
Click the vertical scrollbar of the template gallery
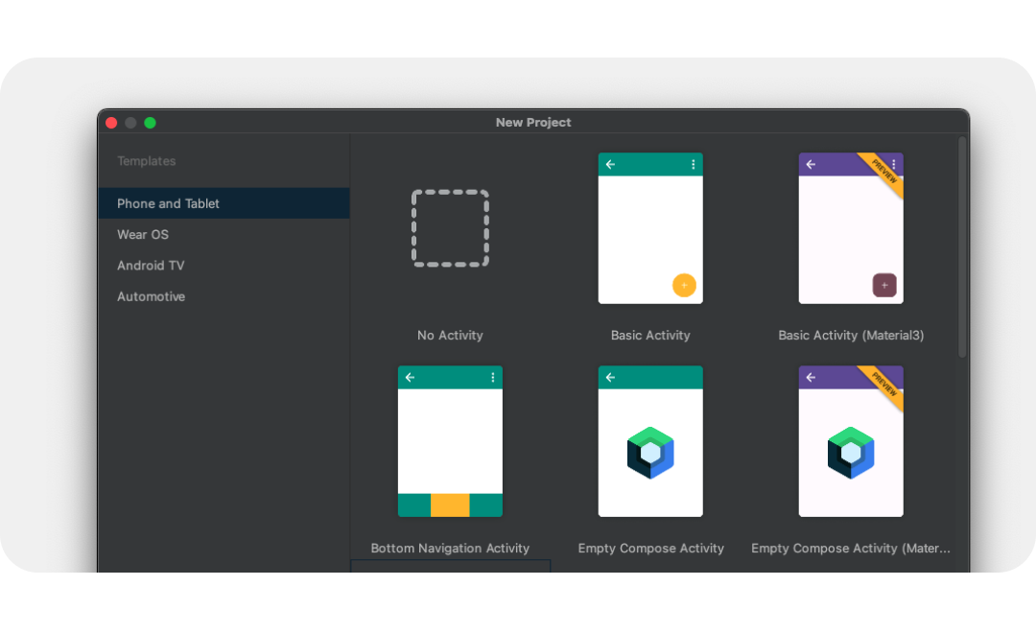(962, 247)
